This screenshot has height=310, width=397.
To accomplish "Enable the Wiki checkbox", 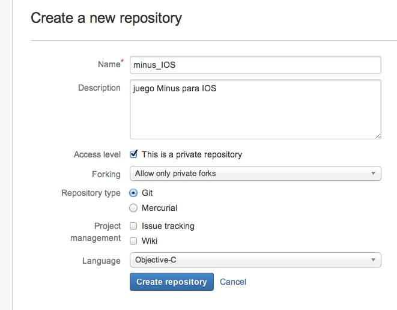I will click(134, 241).
